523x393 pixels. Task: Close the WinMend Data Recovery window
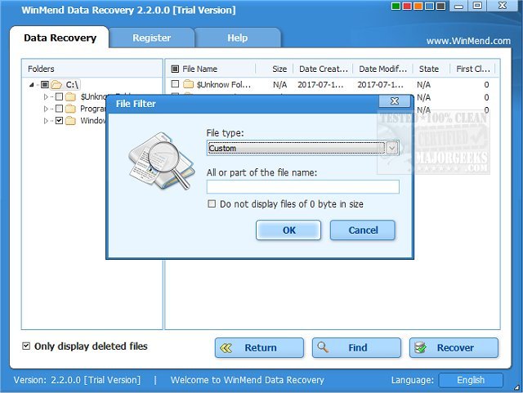(x=503, y=6)
